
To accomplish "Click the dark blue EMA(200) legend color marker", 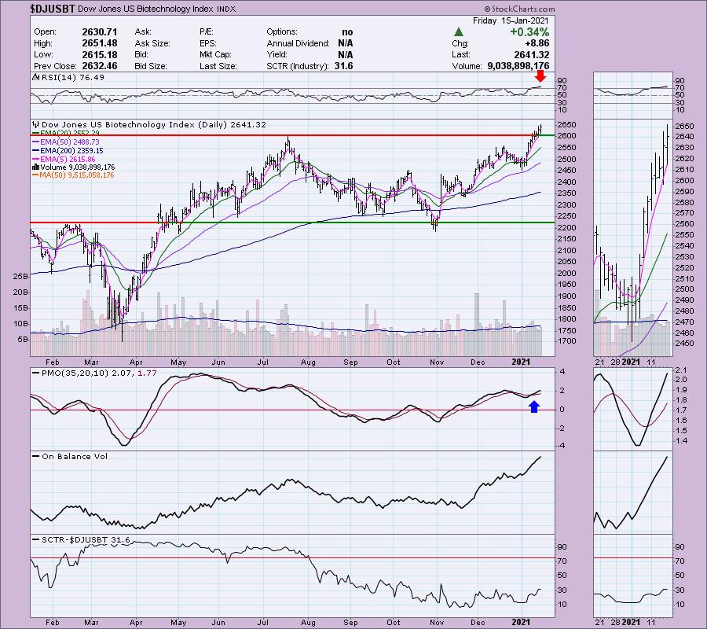I will [x=35, y=151].
